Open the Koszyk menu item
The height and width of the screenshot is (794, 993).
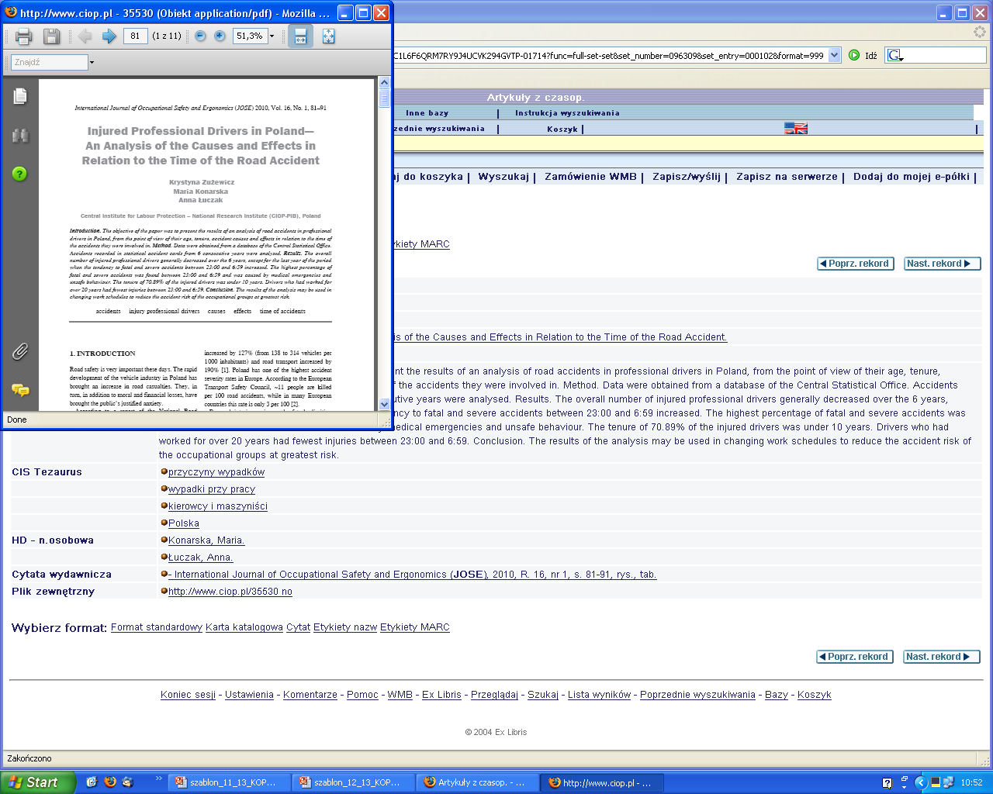[562, 129]
